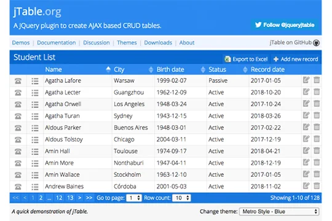This screenshot has width=332, height=221.
Task: Sort table by Birth date column
Action: click(181, 69)
